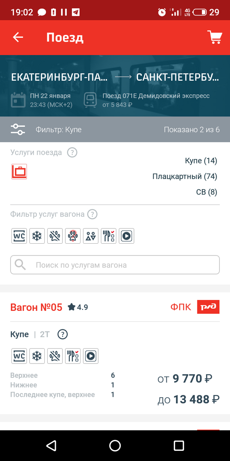Open help icon next to Купе 2Т
Image resolution: width=230 pixels, height=461 pixels.
(62, 335)
